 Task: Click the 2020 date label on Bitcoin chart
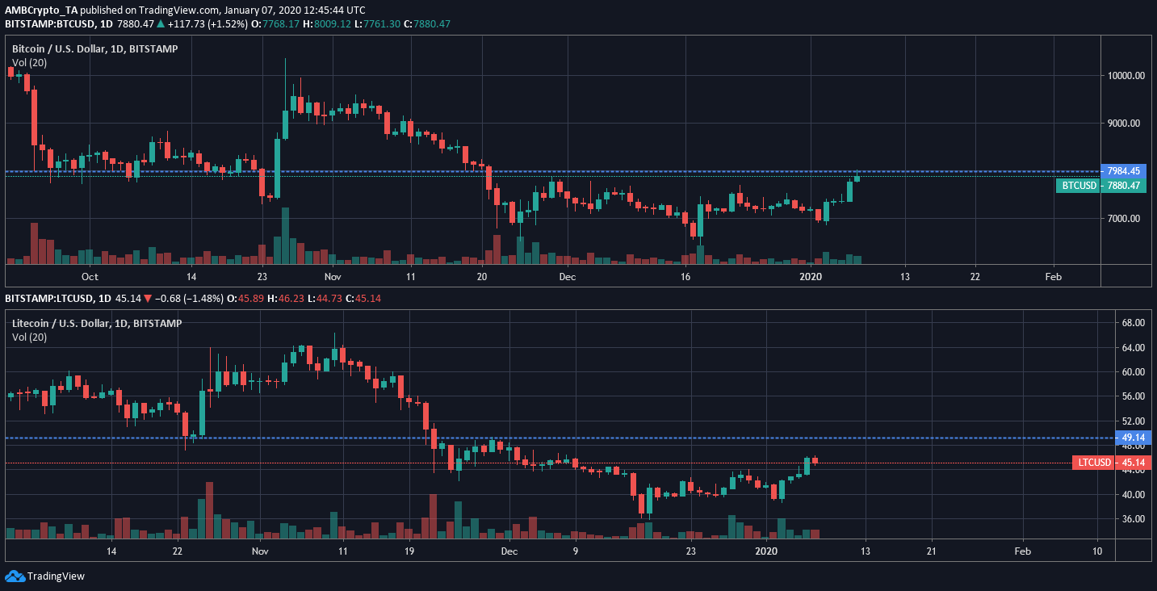tap(810, 277)
